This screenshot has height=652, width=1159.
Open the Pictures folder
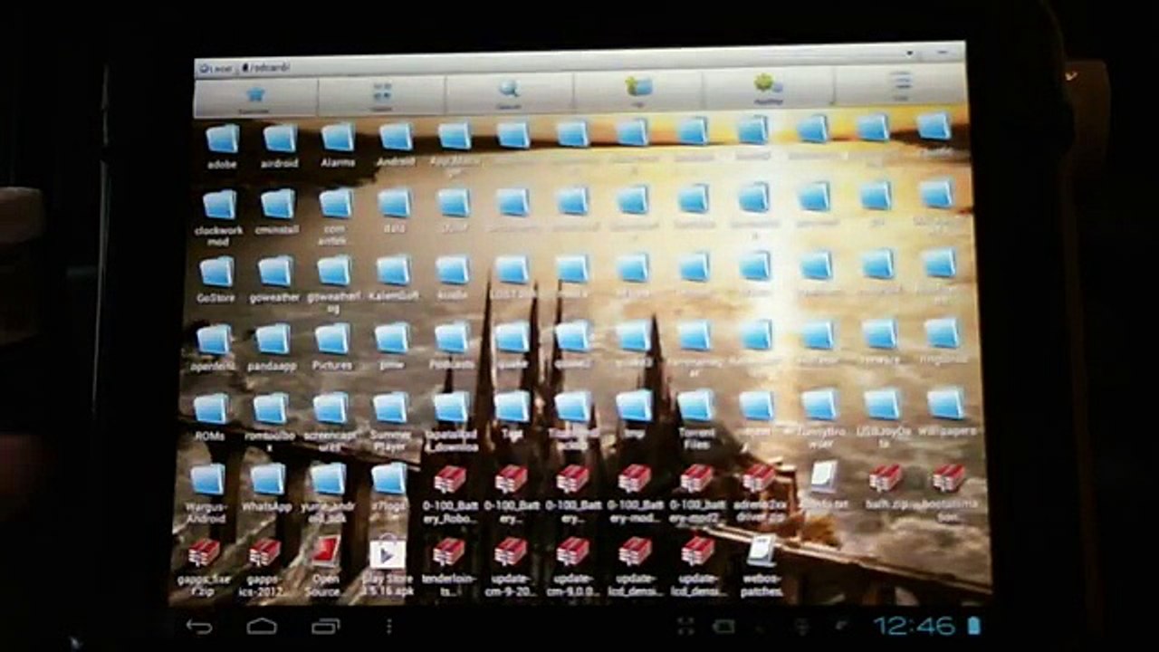coord(332,348)
